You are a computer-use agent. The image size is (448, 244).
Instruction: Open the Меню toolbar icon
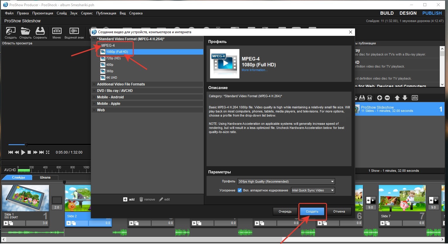57,33
